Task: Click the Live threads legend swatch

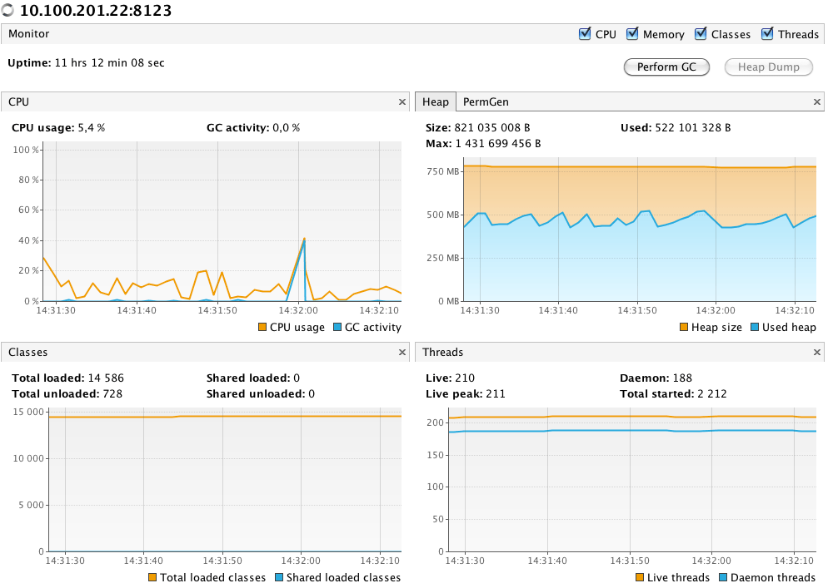Action: (640, 578)
